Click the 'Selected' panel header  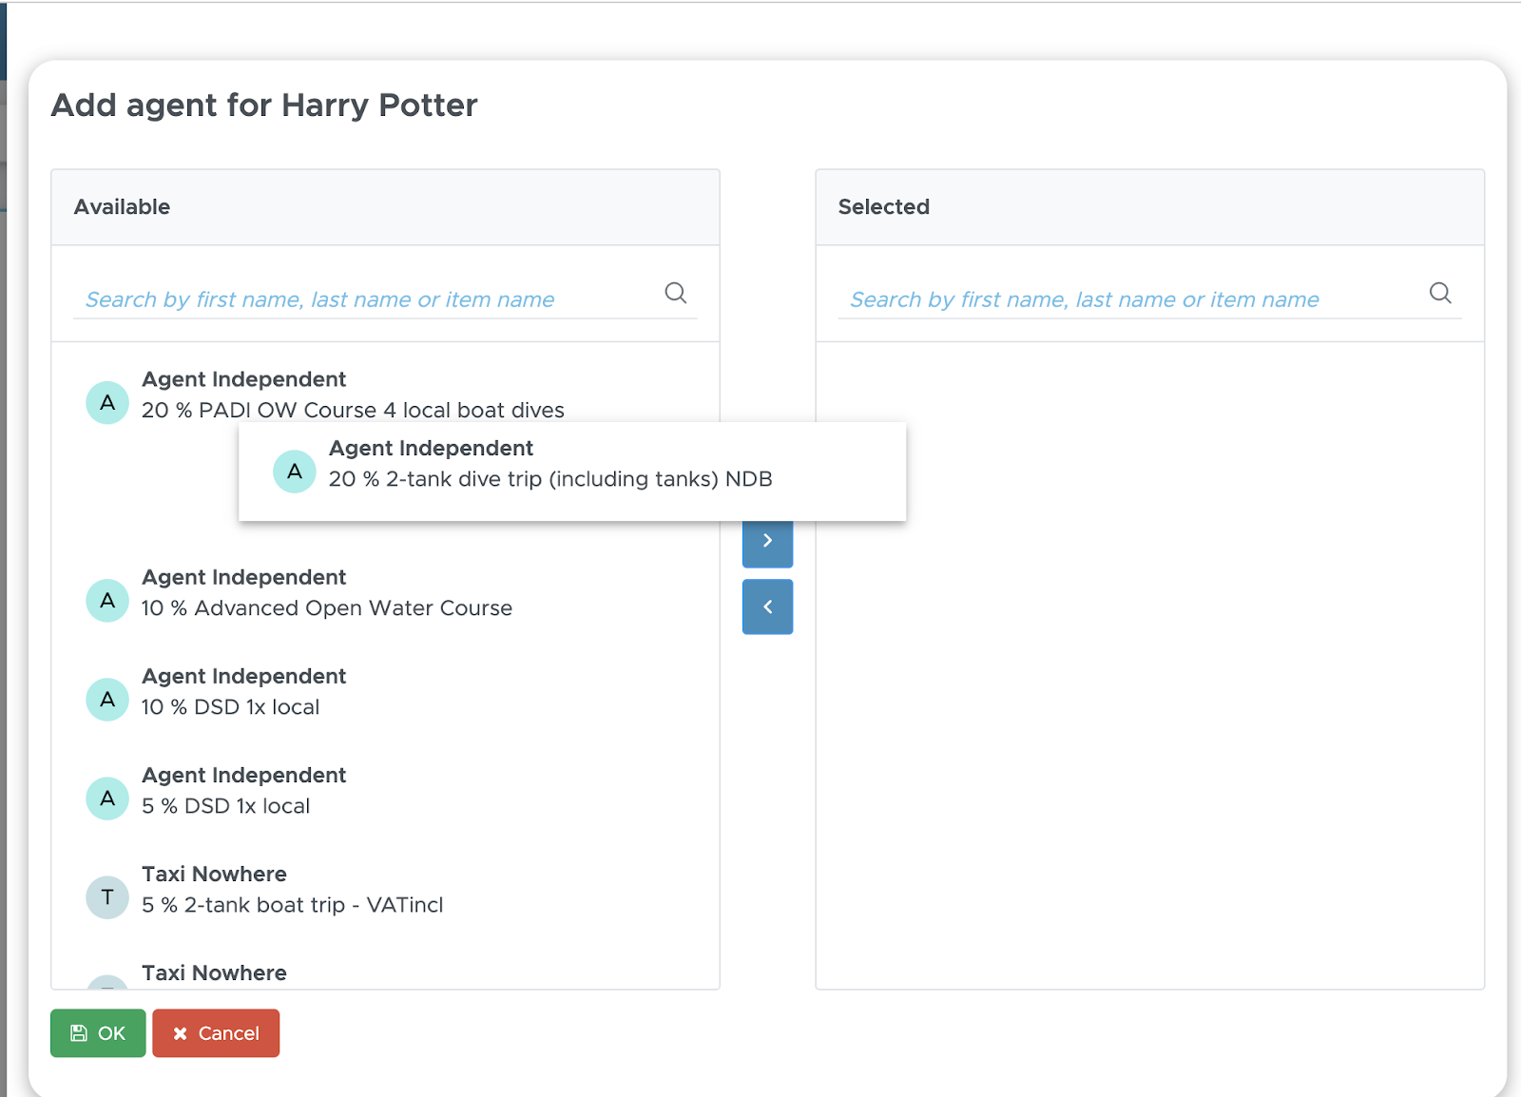(1149, 207)
